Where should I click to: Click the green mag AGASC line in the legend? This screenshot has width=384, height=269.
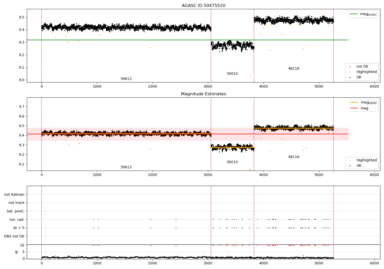click(x=354, y=14)
